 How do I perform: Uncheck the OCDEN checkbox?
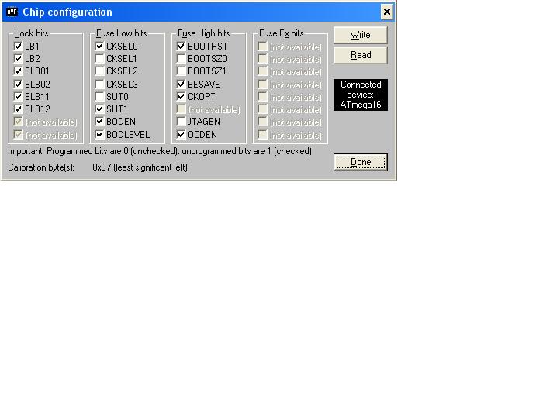coord(181,135)
